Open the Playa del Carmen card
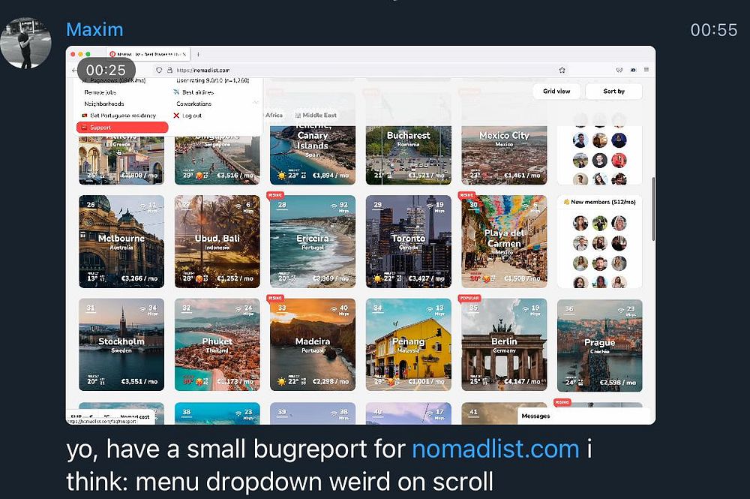This screenshot has height=499, width=750. [504, 241]
